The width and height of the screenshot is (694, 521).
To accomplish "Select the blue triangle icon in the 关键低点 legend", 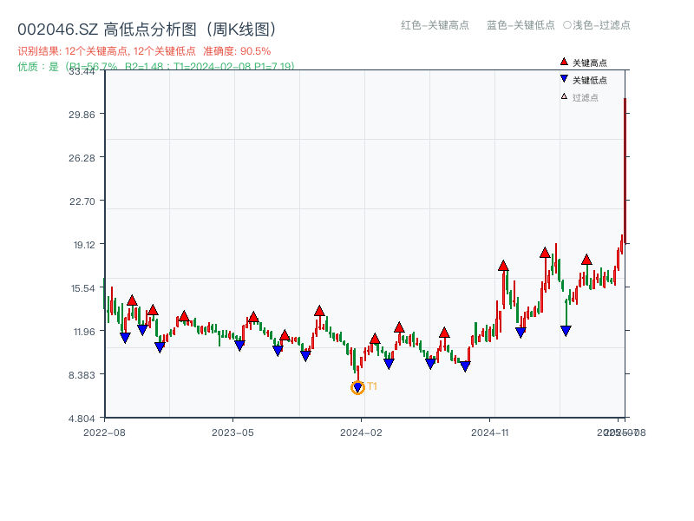I will pyautogui.click(x=564, y=79).
